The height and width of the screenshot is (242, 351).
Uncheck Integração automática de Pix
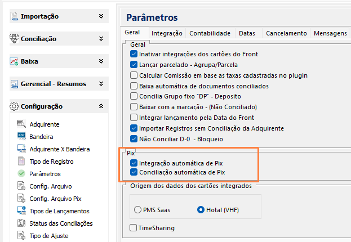134,163
